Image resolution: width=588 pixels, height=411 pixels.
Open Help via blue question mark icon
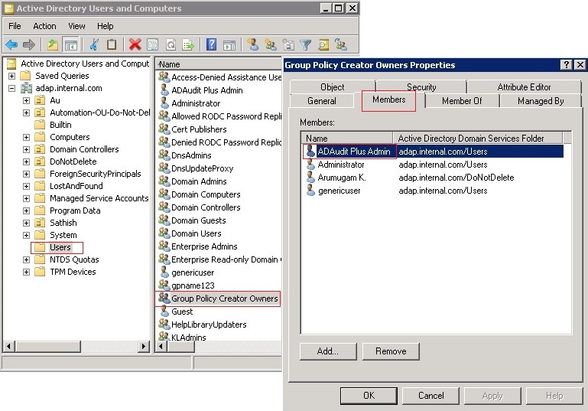click(x=210, y=45)
